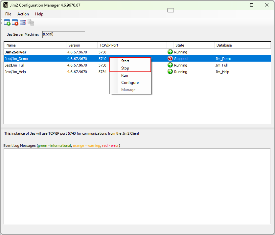
Task: Select Configure in the context menu
Action: click(x=130, y=83)
